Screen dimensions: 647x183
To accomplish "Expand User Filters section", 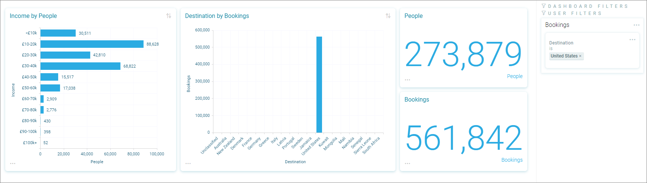I will pos(572,13).
